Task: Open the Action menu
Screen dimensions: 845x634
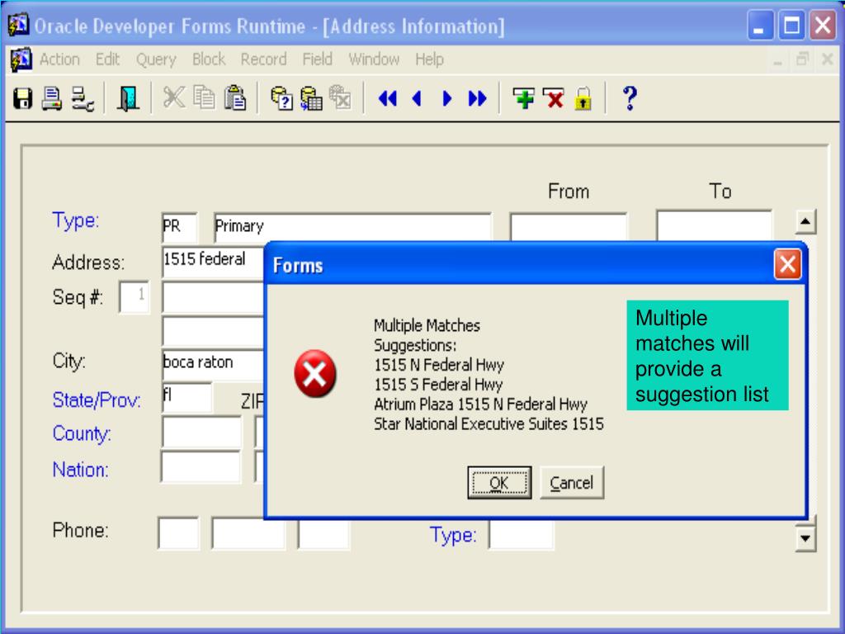Action: (x=59, y=59)
